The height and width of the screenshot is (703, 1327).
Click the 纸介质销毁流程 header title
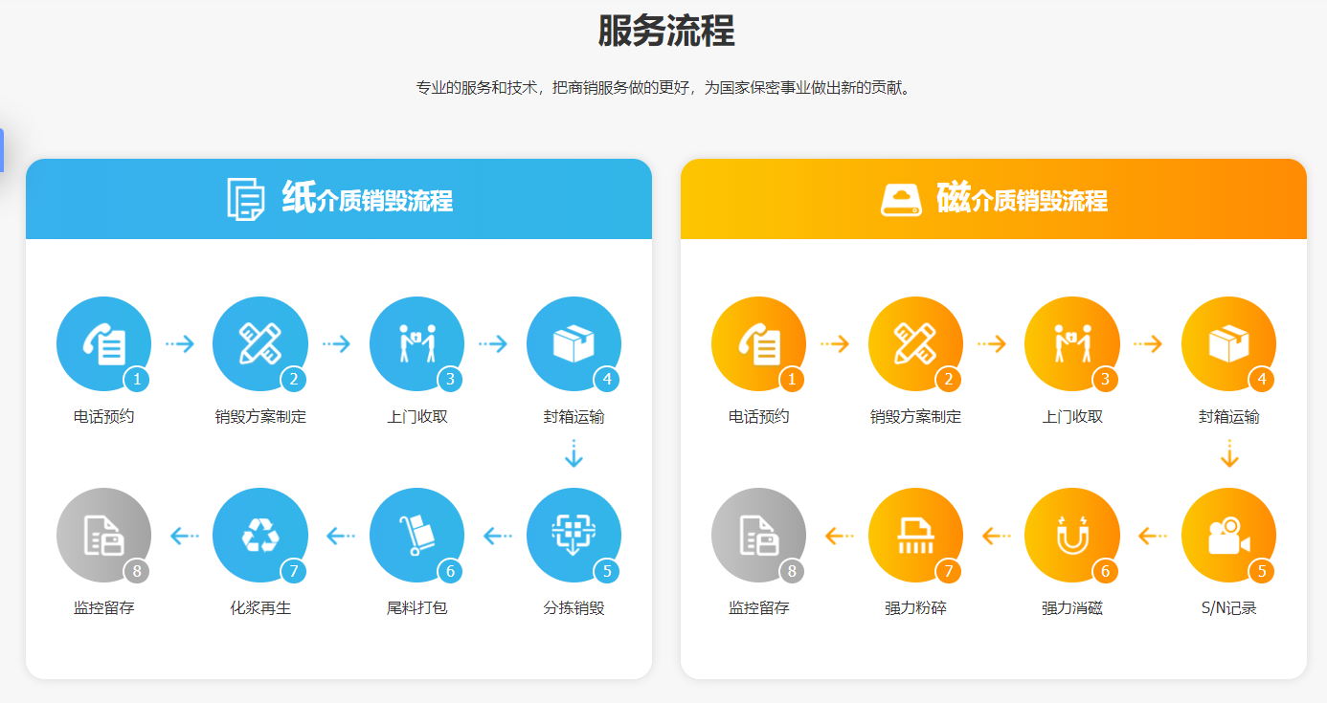point(368,199)
